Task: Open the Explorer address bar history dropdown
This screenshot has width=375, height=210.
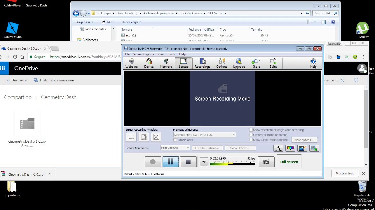Action: tap(301, 13)
